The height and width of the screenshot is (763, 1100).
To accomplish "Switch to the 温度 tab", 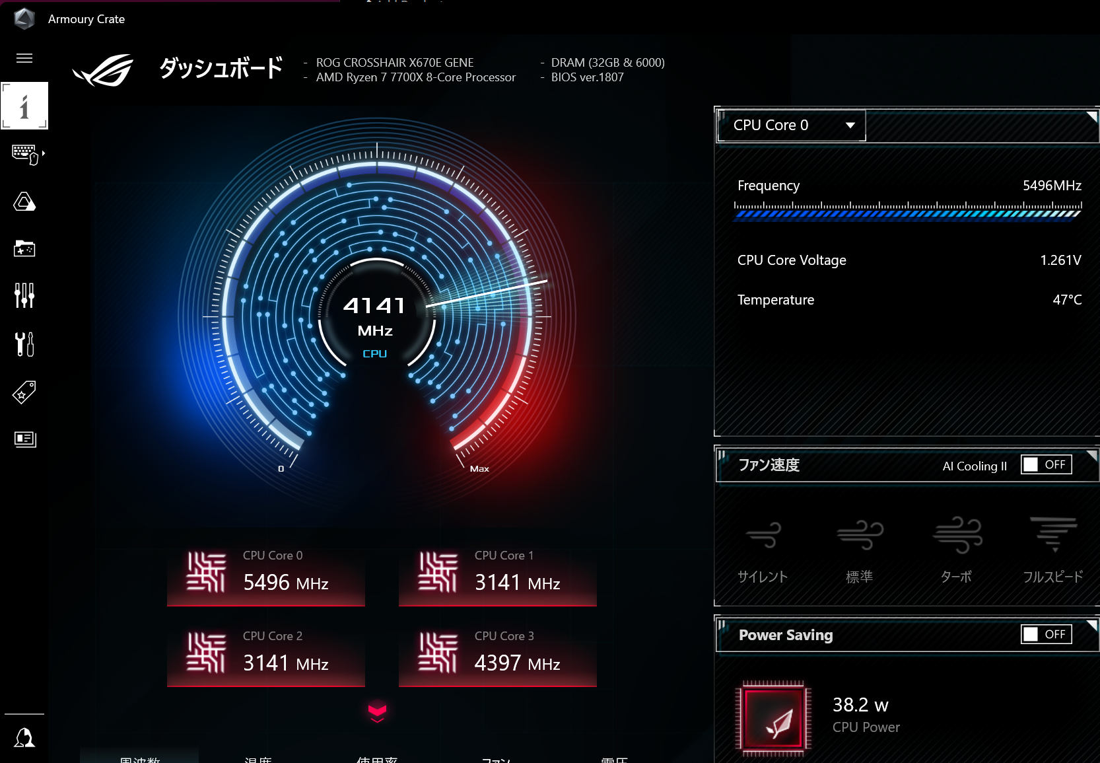I will 258,759.
